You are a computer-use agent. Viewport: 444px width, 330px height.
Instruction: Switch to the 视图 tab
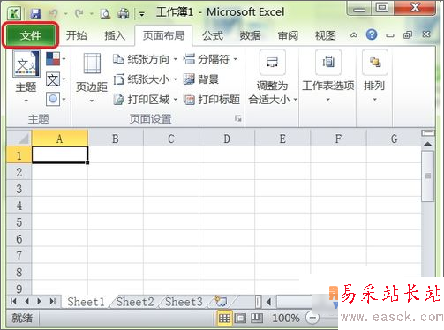point(326,35)
